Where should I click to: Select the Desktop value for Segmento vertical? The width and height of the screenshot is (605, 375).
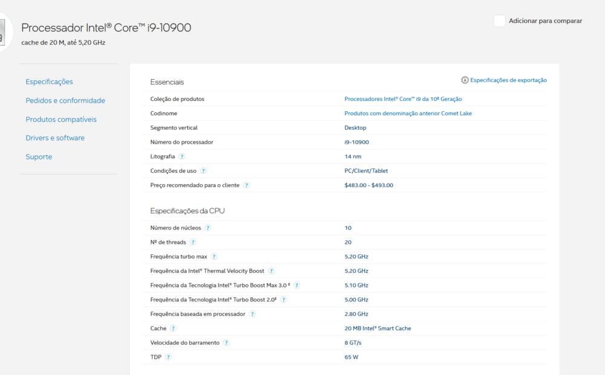(355, 128)
